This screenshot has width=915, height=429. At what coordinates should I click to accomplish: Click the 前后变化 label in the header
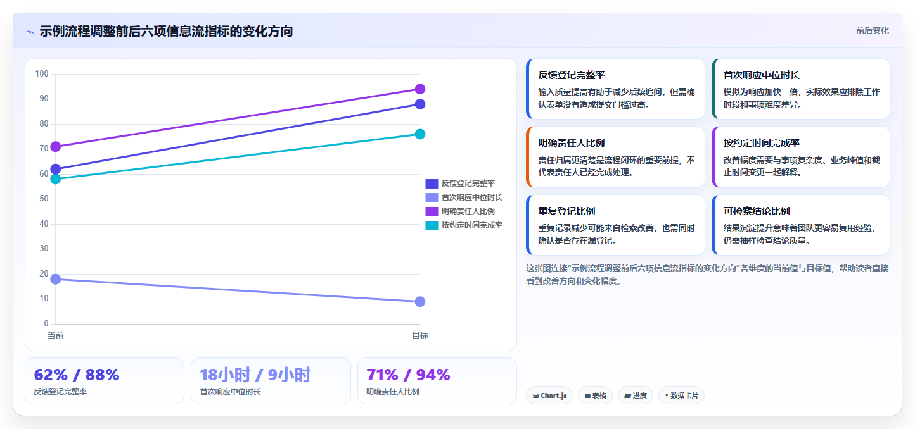click(x=872, y=30)
